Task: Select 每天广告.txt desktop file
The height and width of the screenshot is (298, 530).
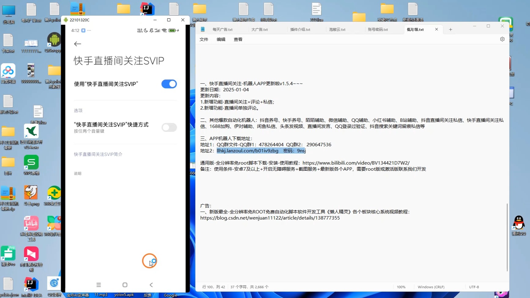Action: pos(31,13)
